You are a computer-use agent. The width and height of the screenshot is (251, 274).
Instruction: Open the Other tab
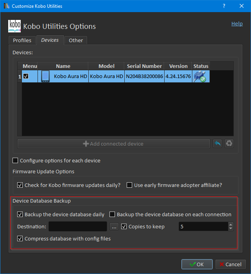[76, 40]
